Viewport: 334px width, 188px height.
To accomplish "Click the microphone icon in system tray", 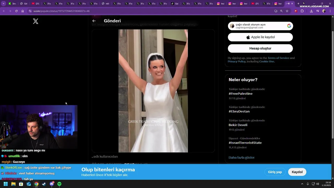I will [308, 184].
